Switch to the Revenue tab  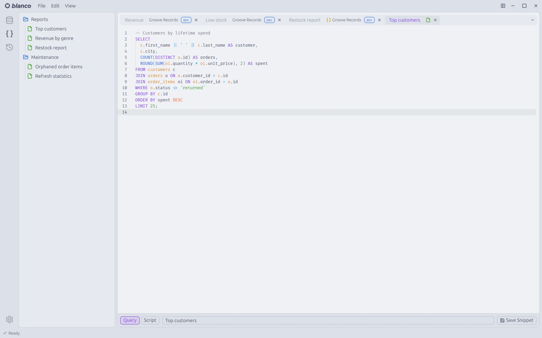[x=134, y=20]
